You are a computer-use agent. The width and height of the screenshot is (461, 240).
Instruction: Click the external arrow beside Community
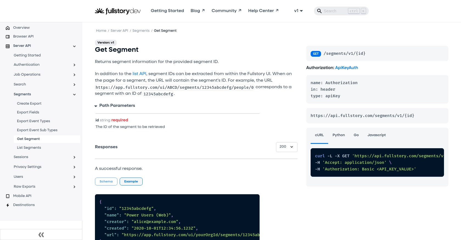tap(240, 10)
